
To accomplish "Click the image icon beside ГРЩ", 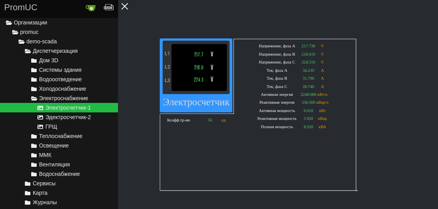I will (x=40, y=127).
